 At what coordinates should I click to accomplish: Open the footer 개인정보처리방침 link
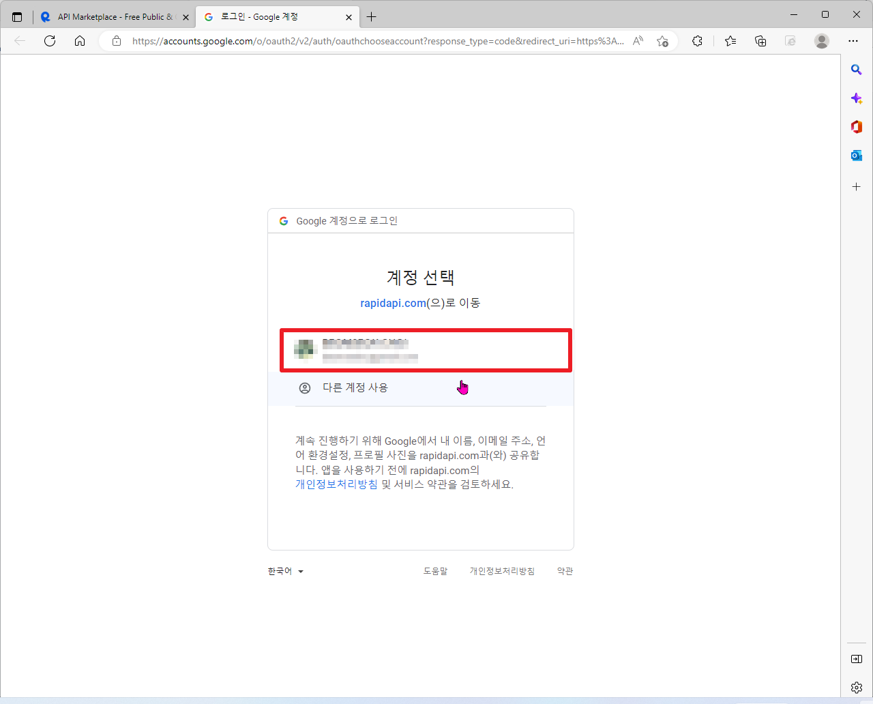[502, 571]
